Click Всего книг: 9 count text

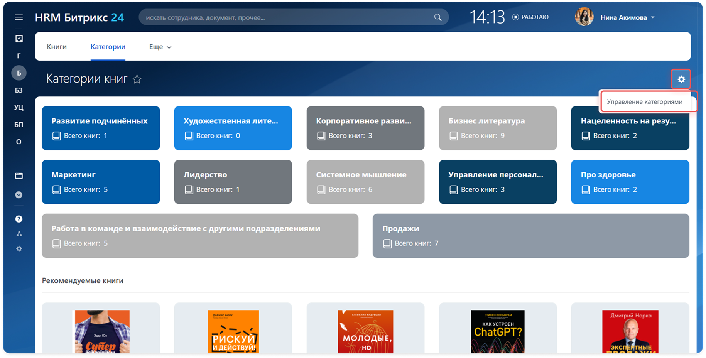[483, 136]
